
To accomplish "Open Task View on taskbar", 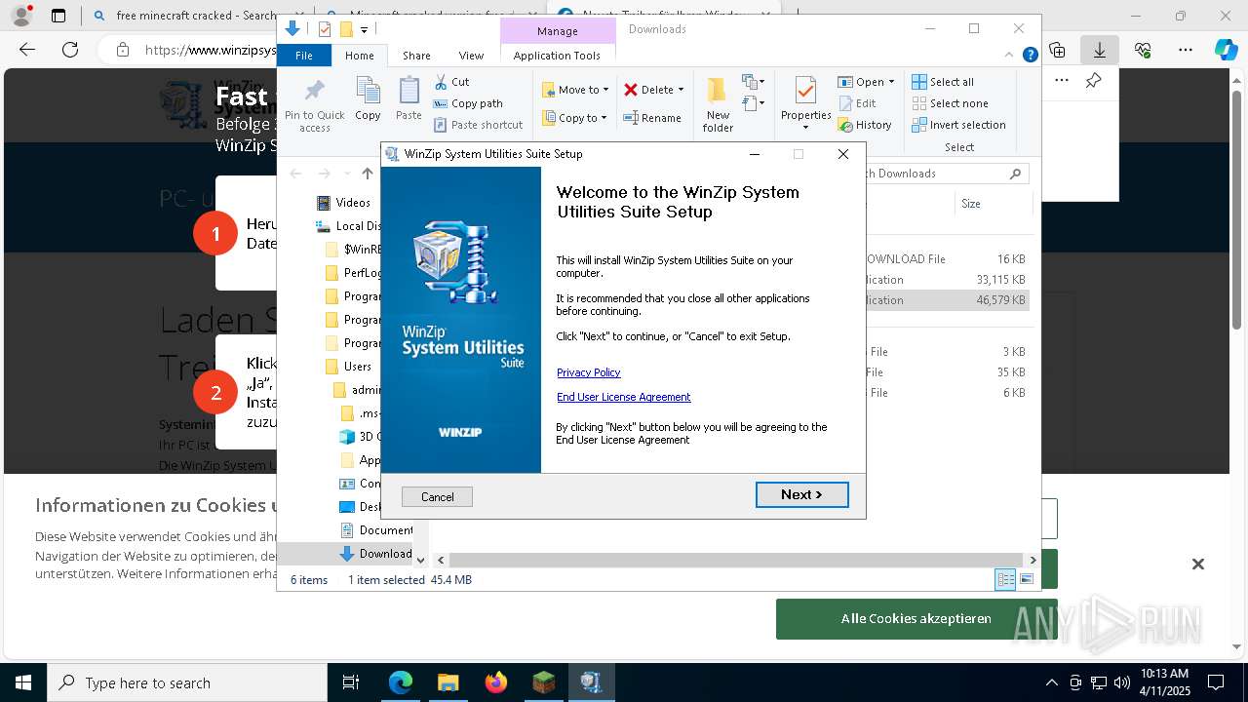I will [x=352, y=682].
